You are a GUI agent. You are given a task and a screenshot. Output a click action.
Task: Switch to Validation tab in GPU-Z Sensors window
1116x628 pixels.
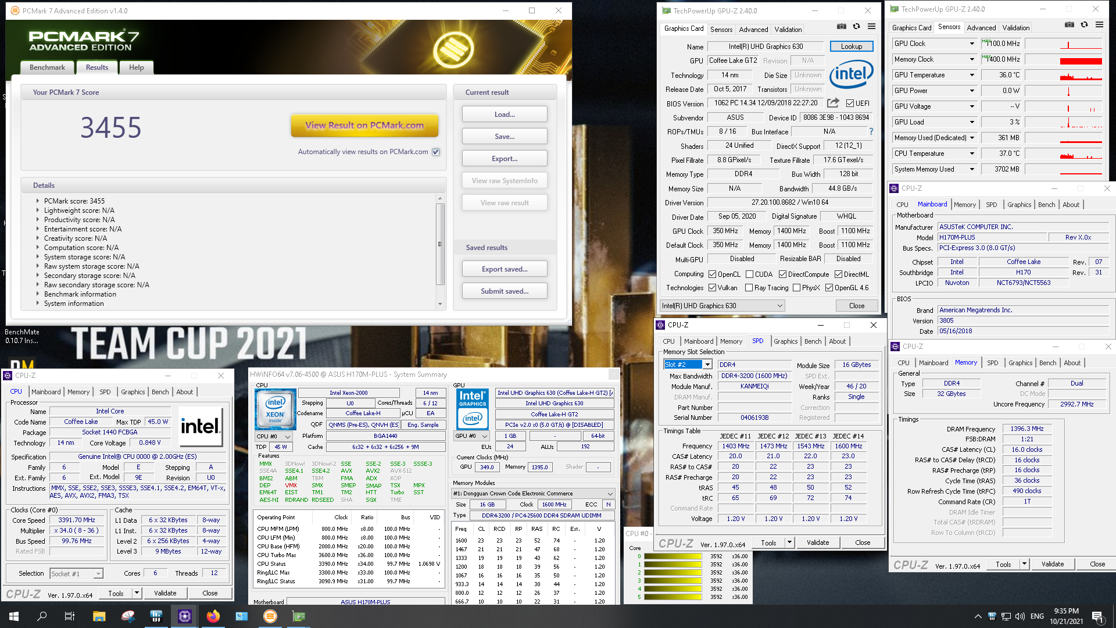pyautogui.click(x=1015, y=27)
